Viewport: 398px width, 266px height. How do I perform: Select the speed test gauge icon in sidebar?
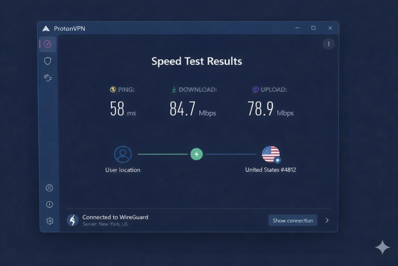(x=47, y=44)
